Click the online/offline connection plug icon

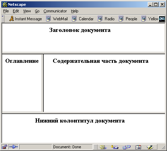tap(13, 147)
